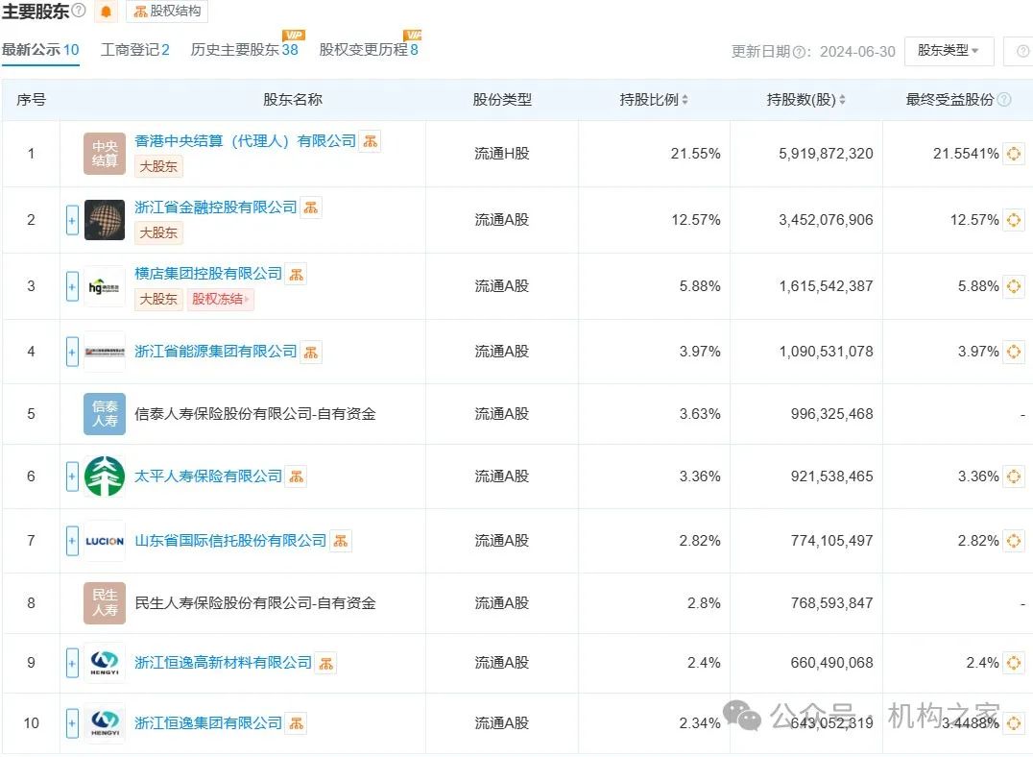Expand the 浙江省能源集团有限公司 row
The image size is (1033, 757).
point(72,352)
